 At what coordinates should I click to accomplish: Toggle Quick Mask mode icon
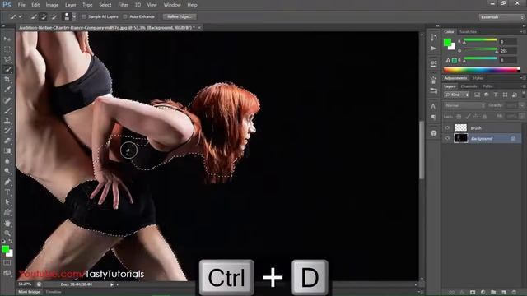tap(7, 263)
